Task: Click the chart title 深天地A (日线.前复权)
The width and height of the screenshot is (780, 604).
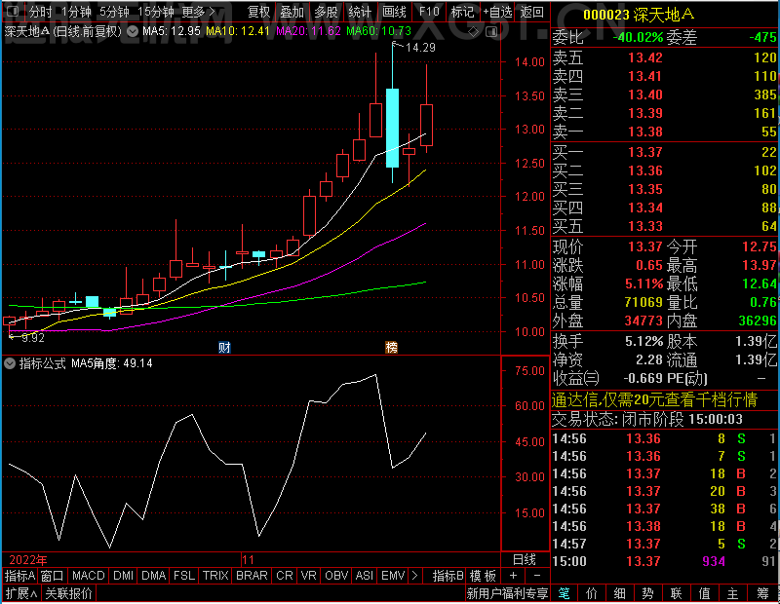Action: pyautogui.click(x=62, y=32)
